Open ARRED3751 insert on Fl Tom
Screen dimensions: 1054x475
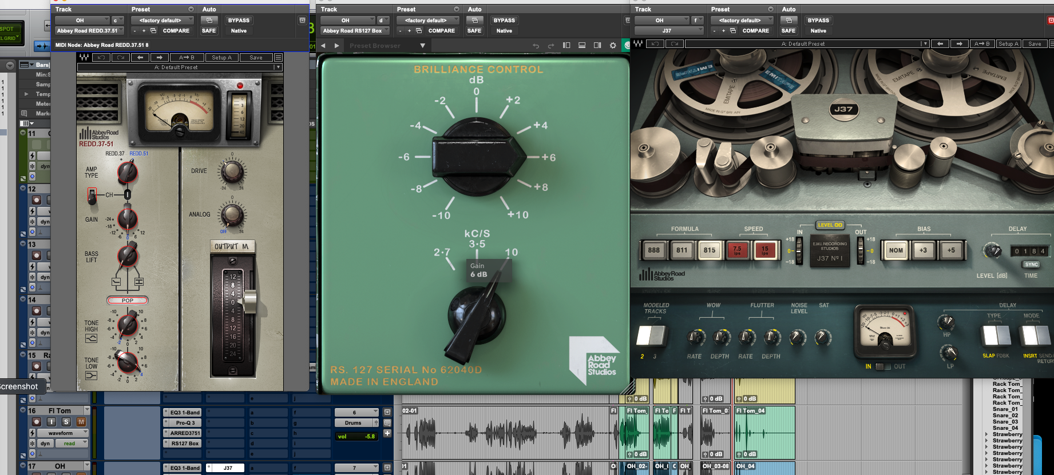(x=185, y=433)
